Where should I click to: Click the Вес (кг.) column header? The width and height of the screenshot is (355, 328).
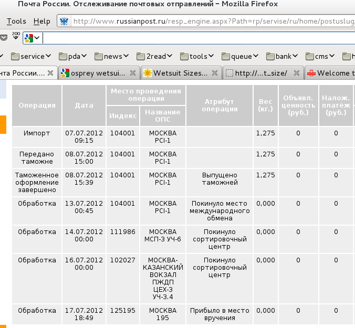click(266, 105)
